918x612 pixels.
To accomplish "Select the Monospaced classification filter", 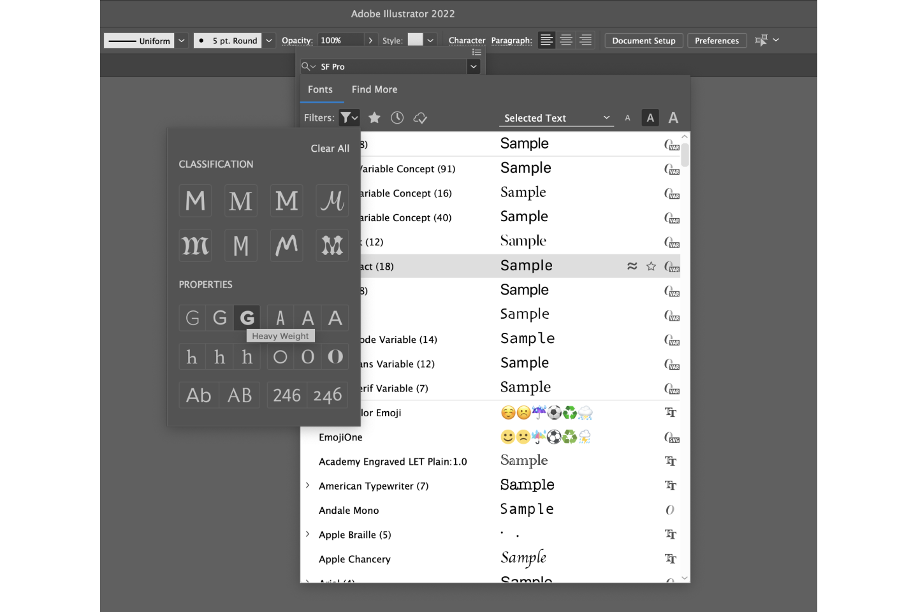I will (241, 245).
